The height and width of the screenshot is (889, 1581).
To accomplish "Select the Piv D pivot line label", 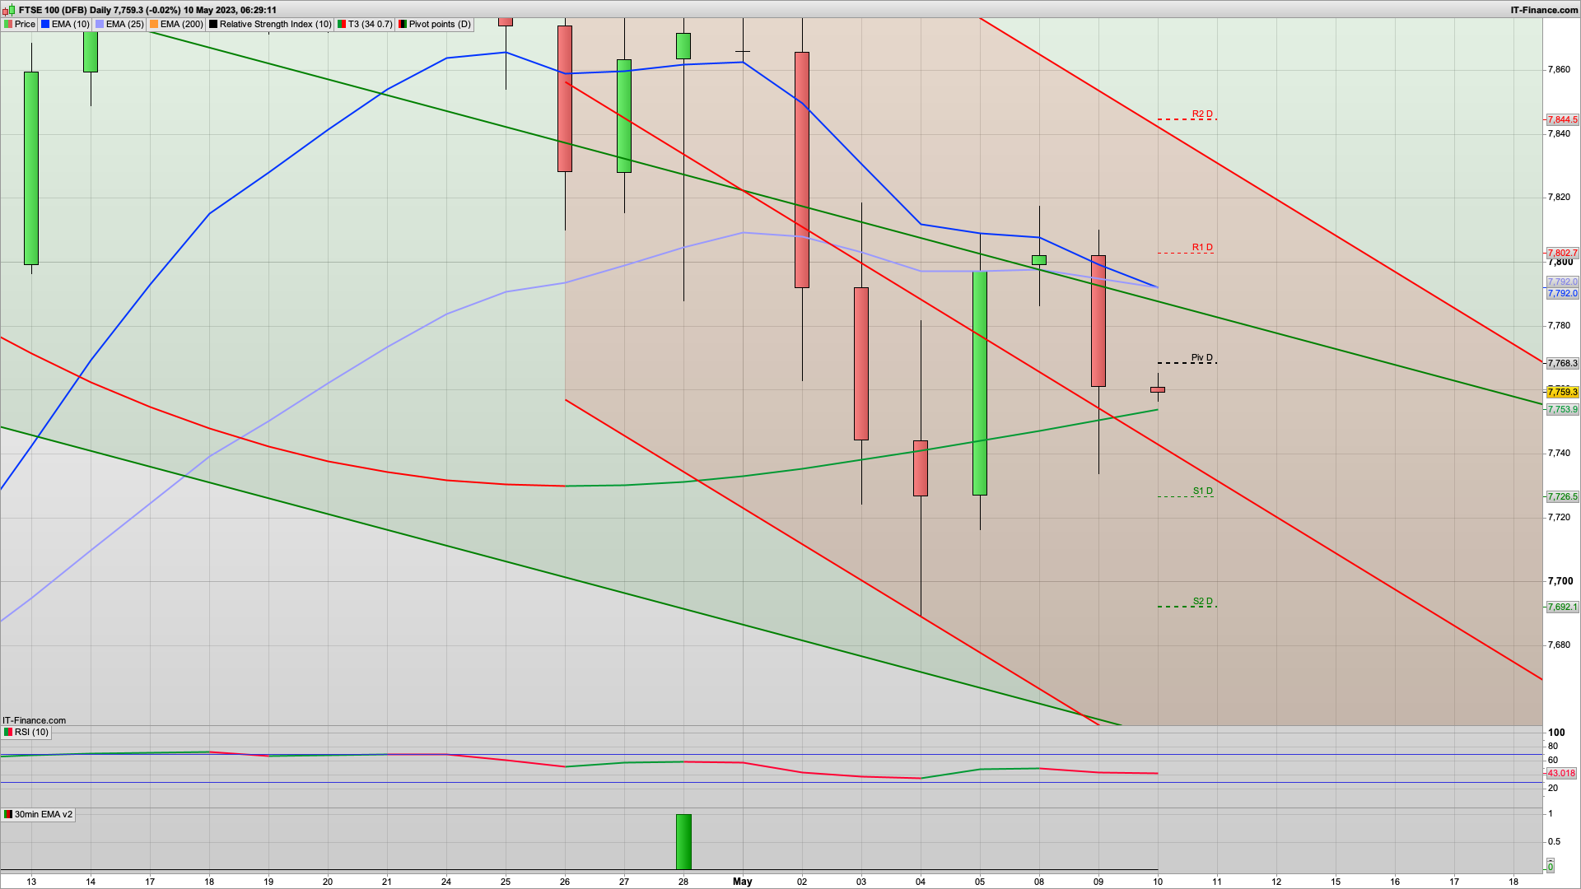I will (1201, 358).
